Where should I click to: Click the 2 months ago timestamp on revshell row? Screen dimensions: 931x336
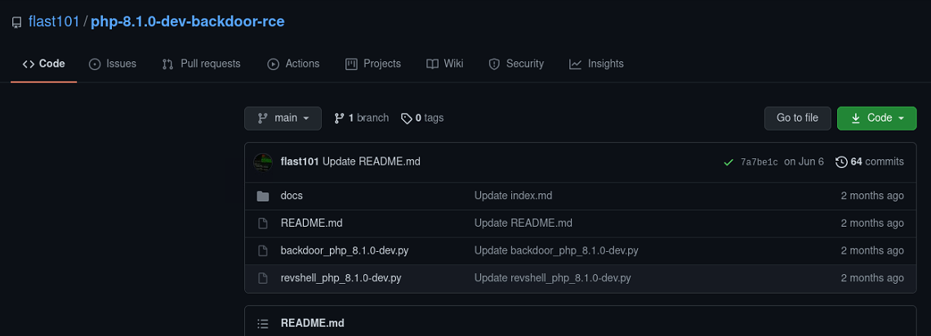coord(872,278)
